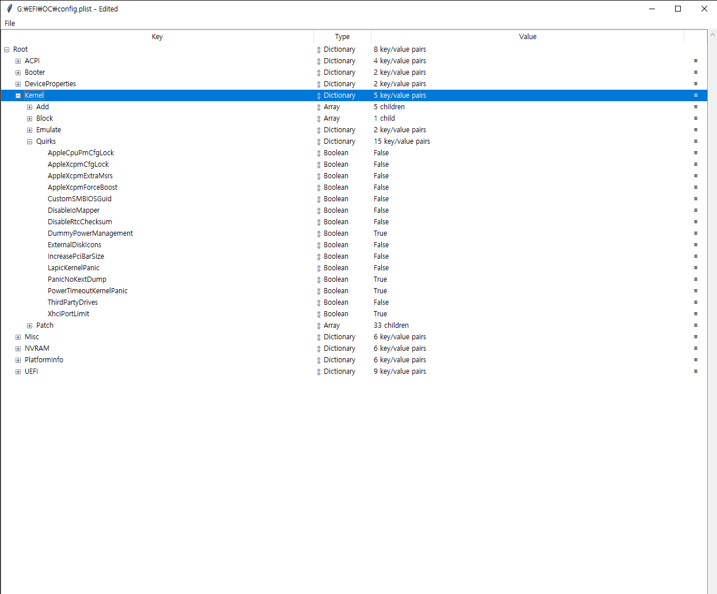The image size is (717, 594).
Task: Click the handle icon on PlatformInfo row
Action: pyautogui.click(x=695, y=360)
